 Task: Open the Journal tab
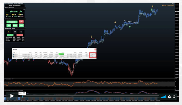[x=78, y=58]
